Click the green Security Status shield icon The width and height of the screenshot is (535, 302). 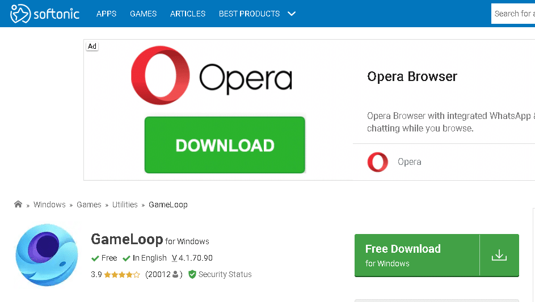click(x=192, y=274)
